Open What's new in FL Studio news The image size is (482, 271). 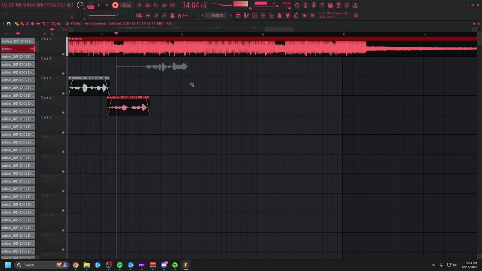(333, 15)
